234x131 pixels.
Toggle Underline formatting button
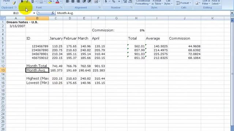(x=32, y=1)
